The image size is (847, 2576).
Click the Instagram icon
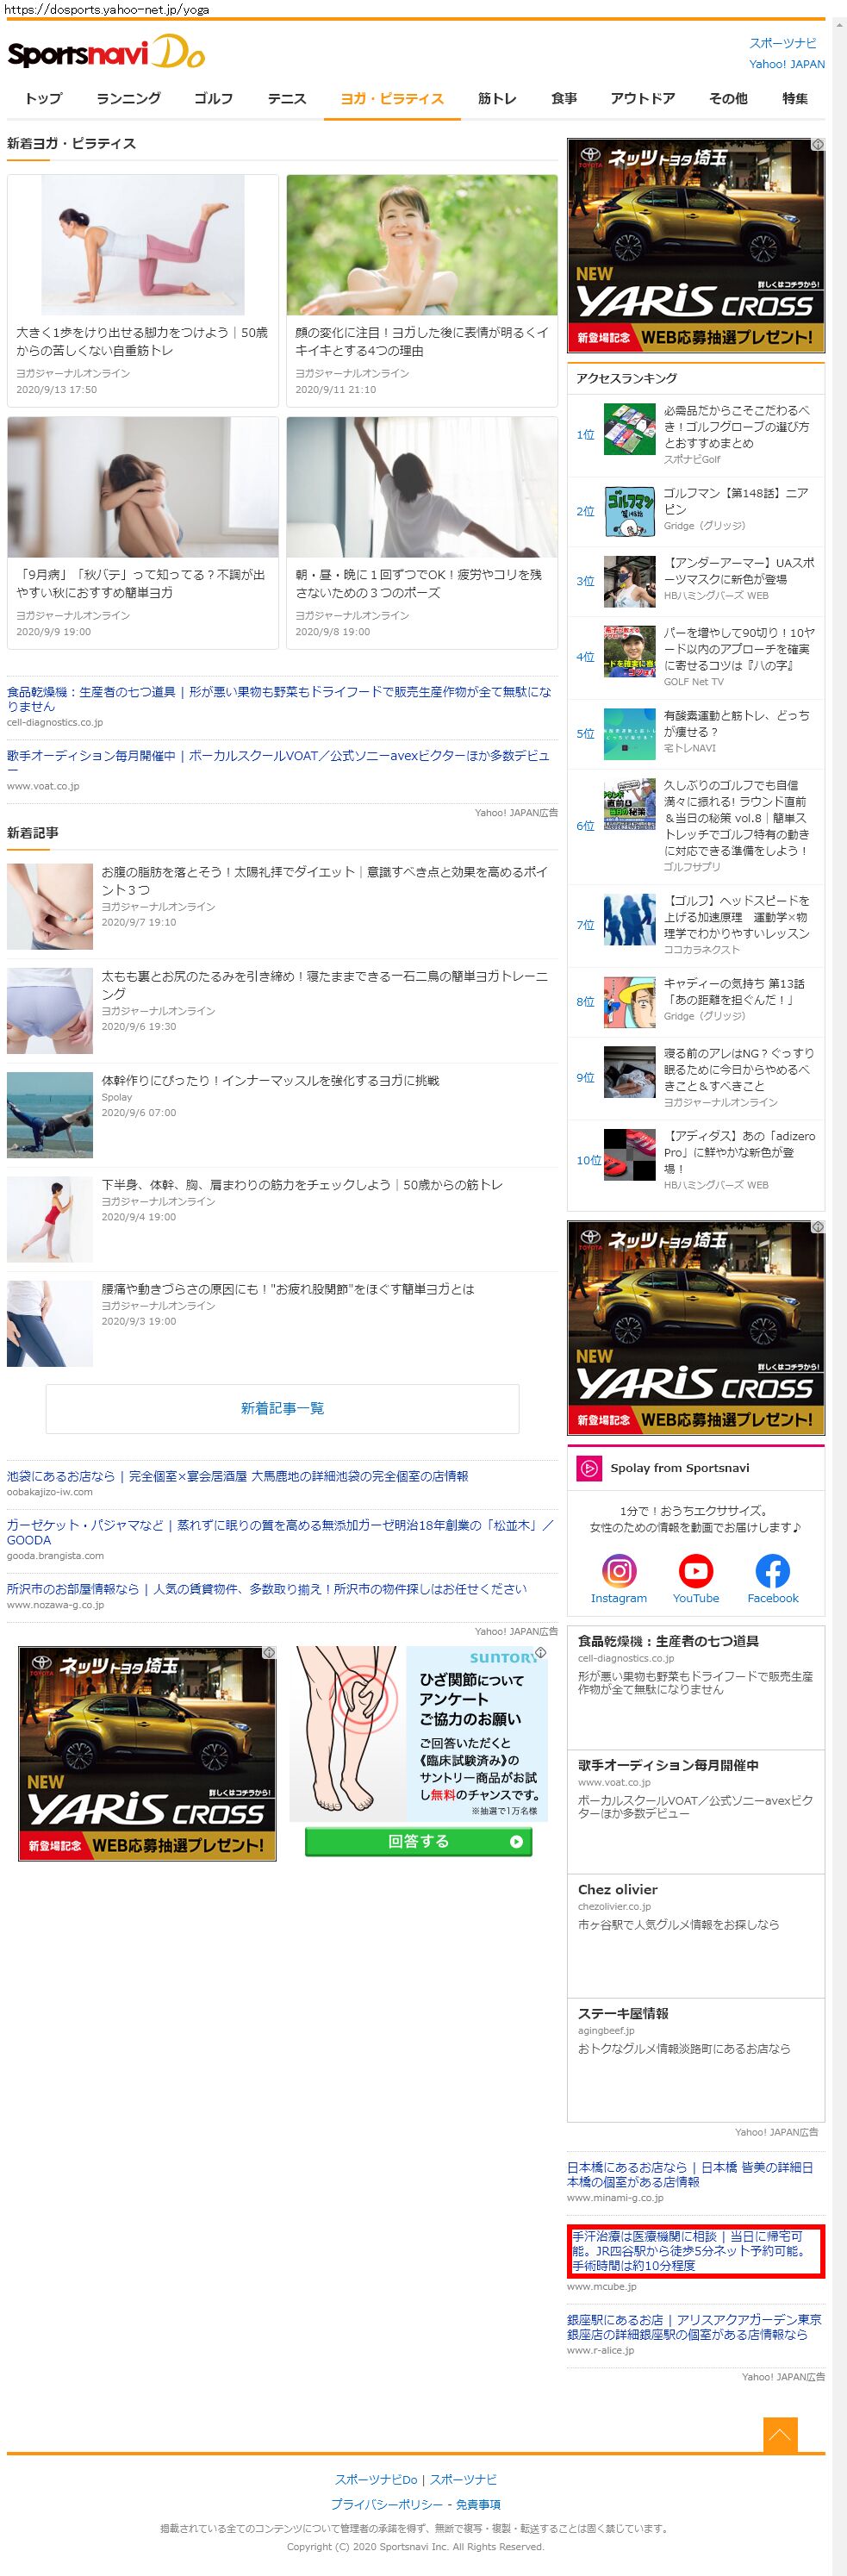618,1570
